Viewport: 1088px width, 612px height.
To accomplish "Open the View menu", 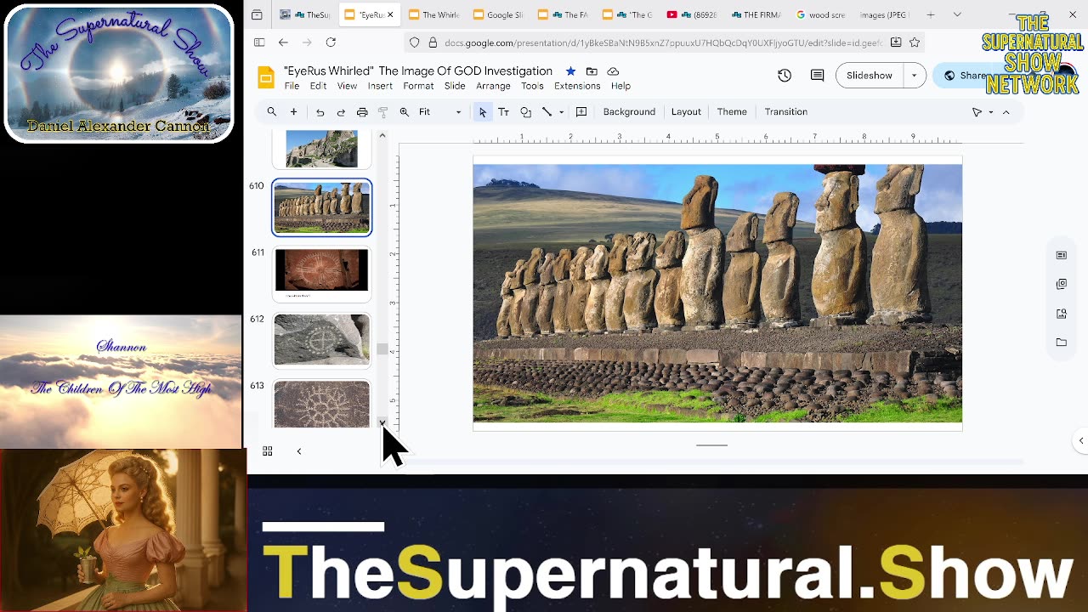I will (x=347, y=86).
